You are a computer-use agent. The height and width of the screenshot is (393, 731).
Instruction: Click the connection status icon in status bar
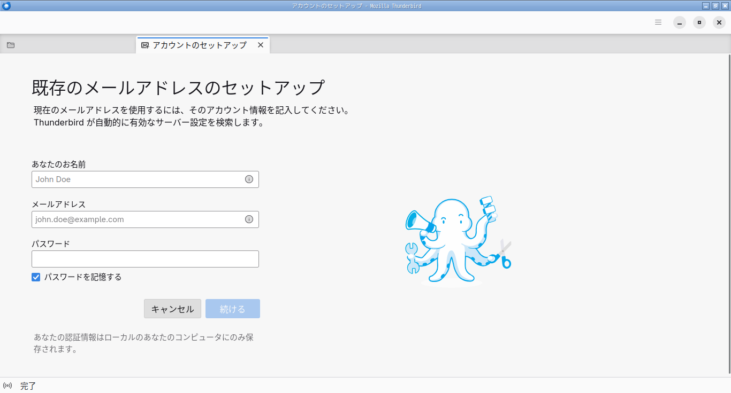tap(7, 386)
